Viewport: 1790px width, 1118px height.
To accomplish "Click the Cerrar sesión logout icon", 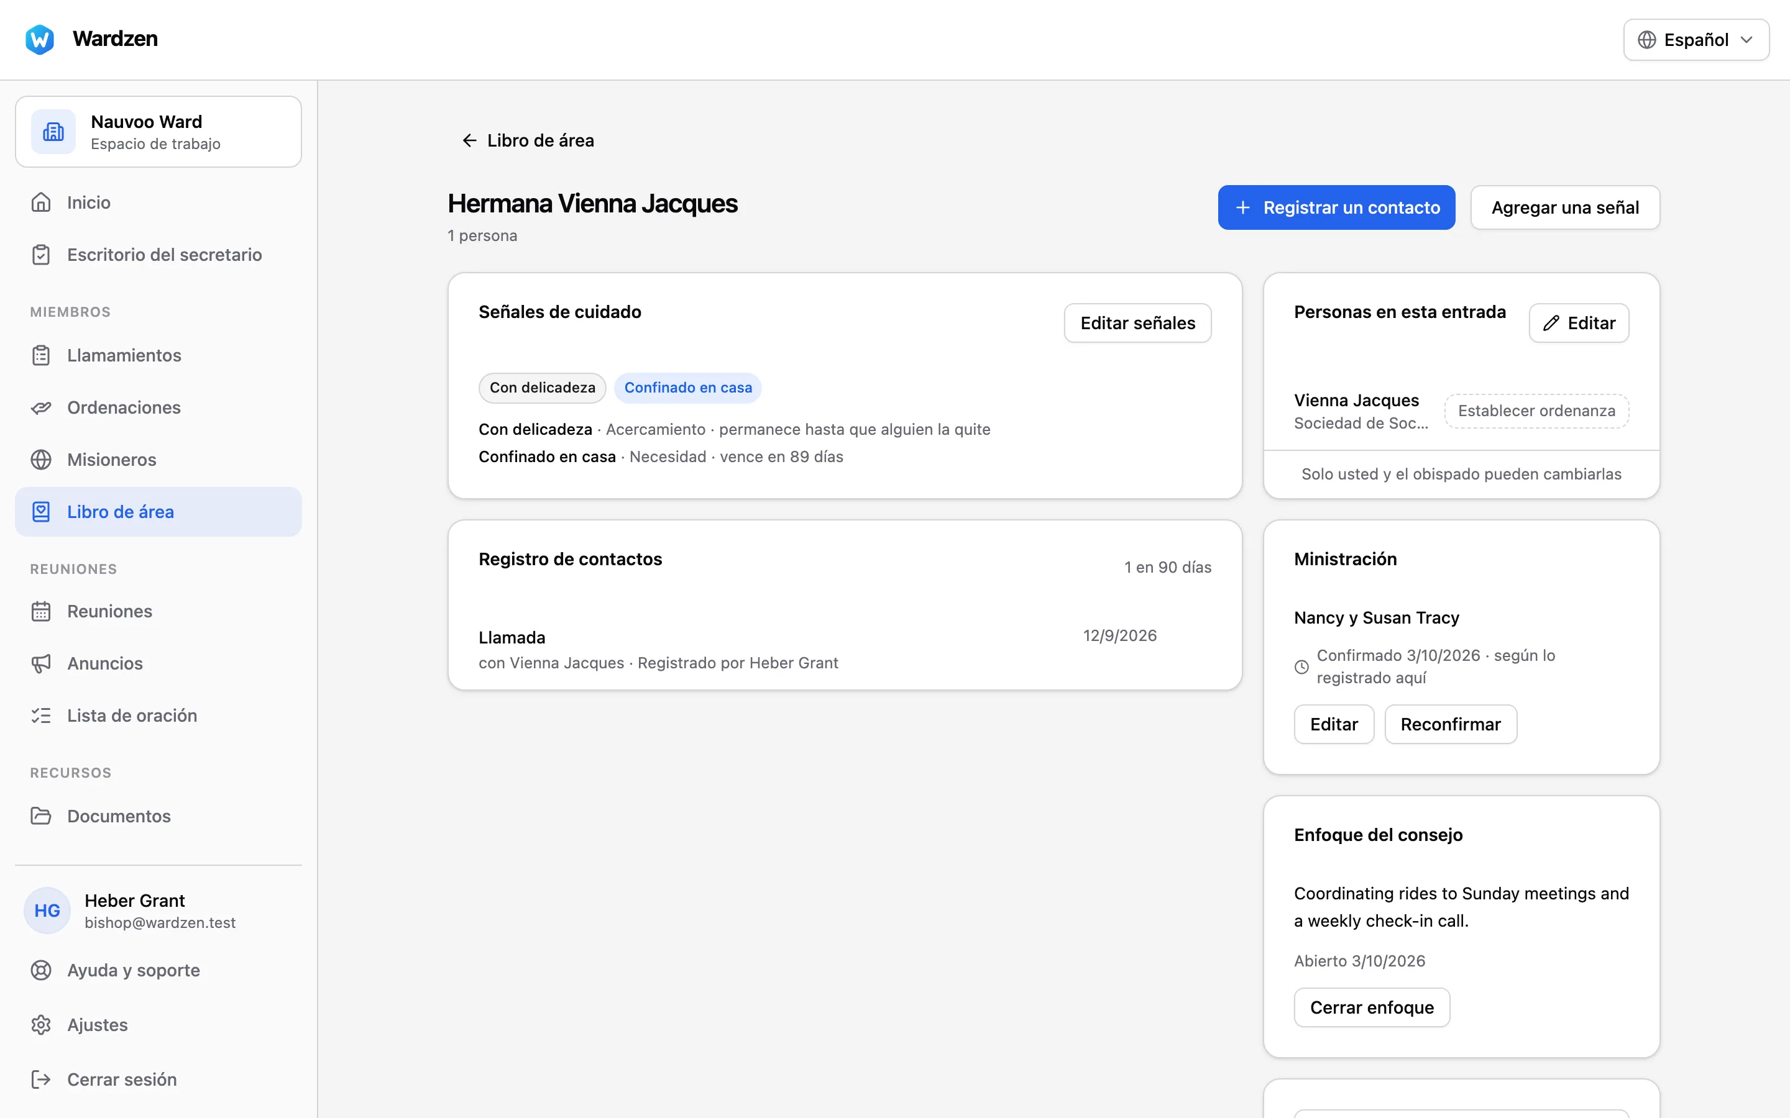I will point(42,1079).
